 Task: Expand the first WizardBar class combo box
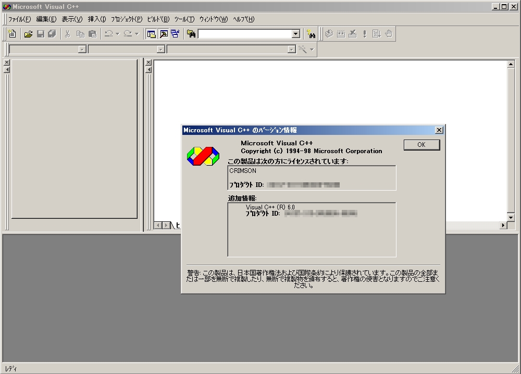coord(82,49)
